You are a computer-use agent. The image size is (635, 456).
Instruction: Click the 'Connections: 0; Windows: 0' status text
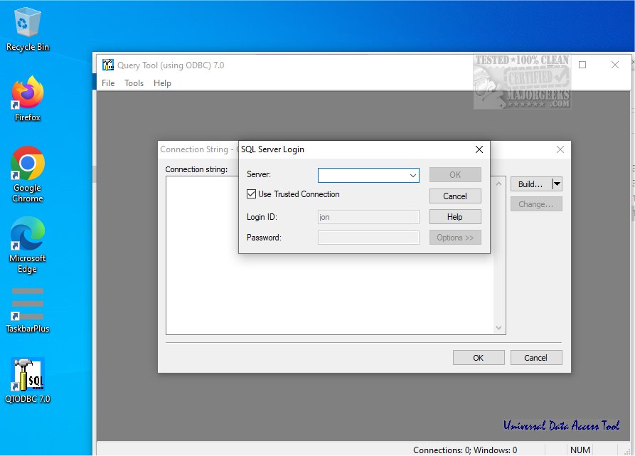[465, 450]
